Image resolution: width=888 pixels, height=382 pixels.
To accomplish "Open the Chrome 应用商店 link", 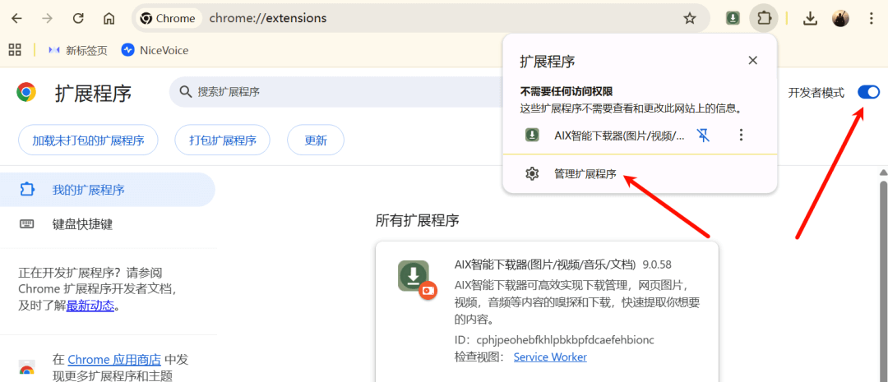I will 114,359.
